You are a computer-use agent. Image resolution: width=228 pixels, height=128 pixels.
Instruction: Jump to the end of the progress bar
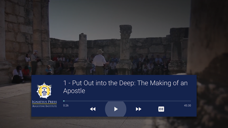tap(190, 101)
